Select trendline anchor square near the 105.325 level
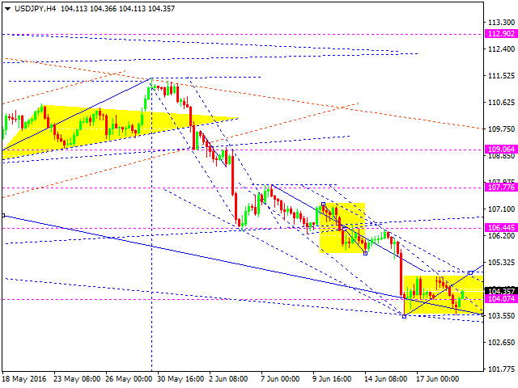The image size is (518, 388). click(471, 273)
